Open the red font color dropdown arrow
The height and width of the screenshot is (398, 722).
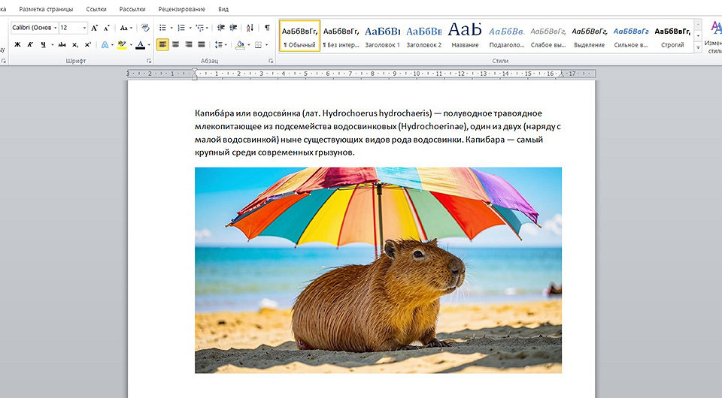tap(149, 45)
